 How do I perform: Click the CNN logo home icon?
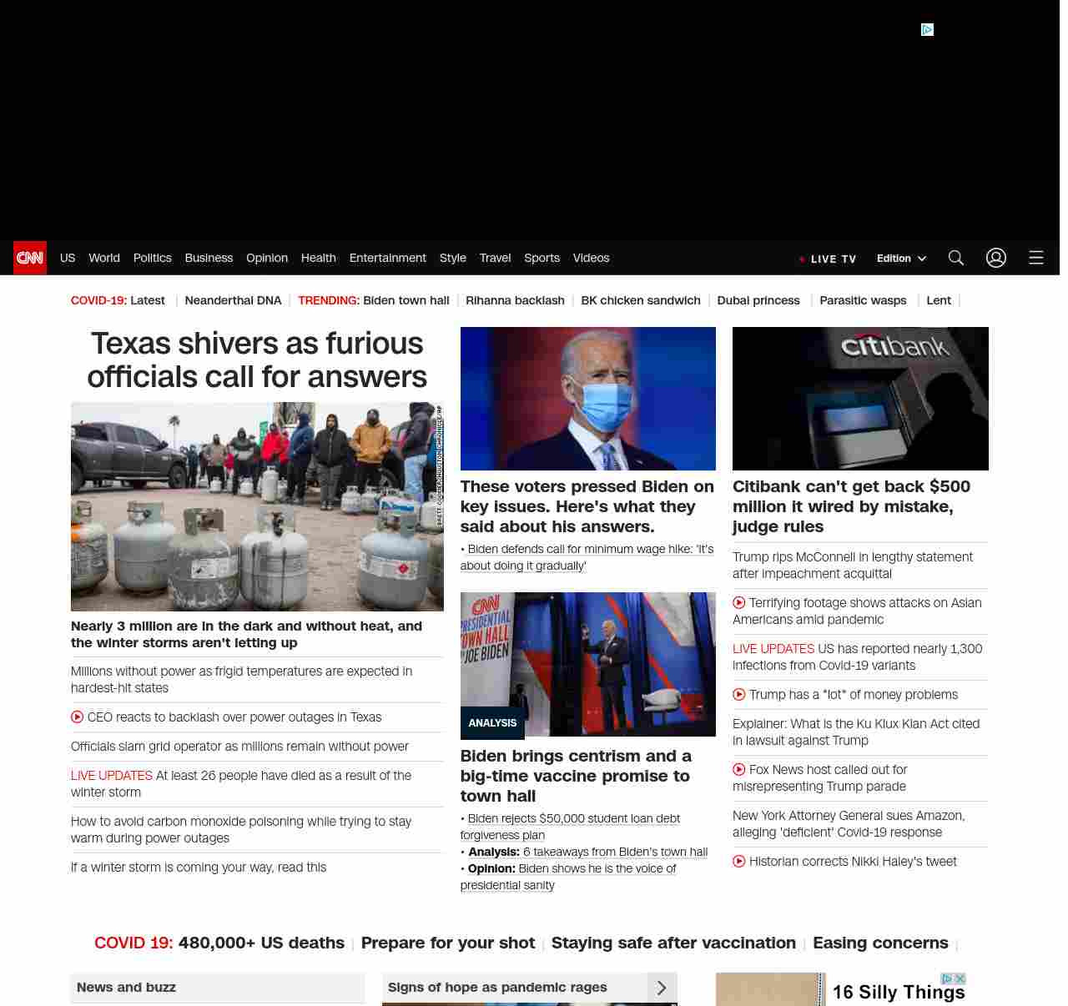tap(30, 258)
